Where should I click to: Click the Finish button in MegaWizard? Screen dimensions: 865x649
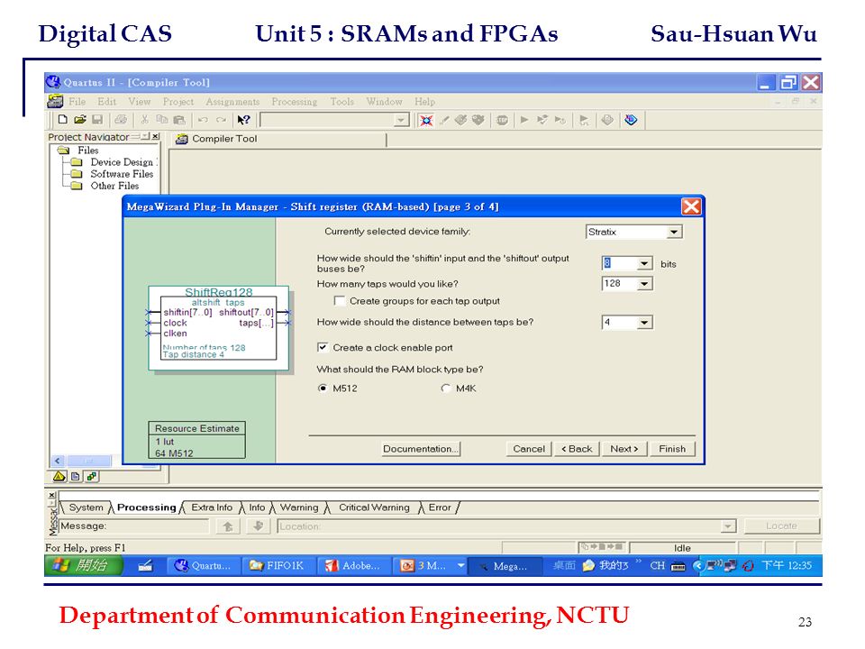point(672,449)
